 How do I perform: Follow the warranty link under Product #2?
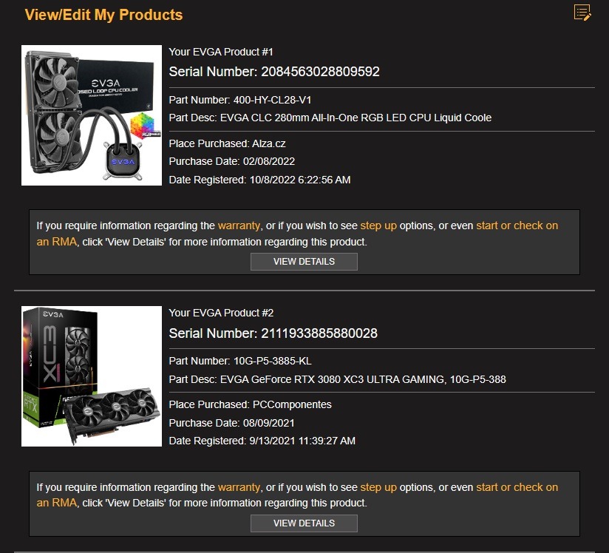point(239,487)
